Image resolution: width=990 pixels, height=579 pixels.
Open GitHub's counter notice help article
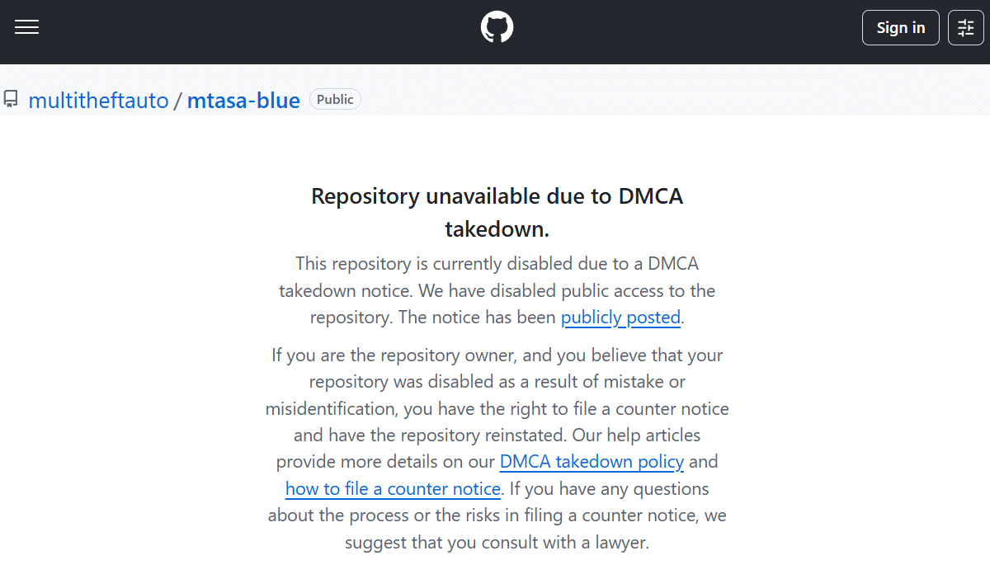tap(393, 488)
